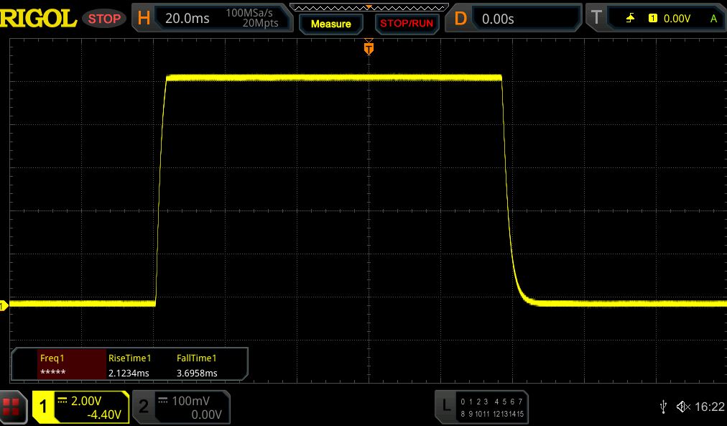Select the Freq1 measurement item

click(71, 365)
